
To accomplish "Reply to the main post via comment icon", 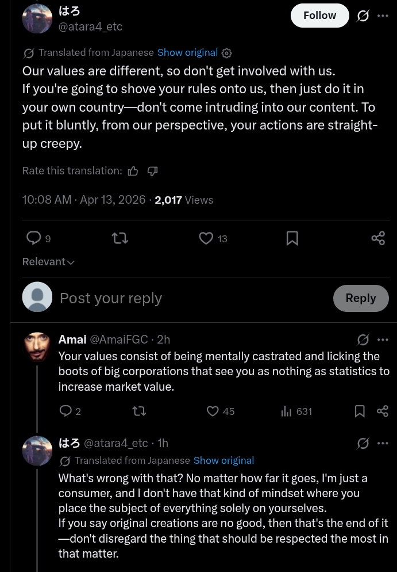I will tap(34, 238).
